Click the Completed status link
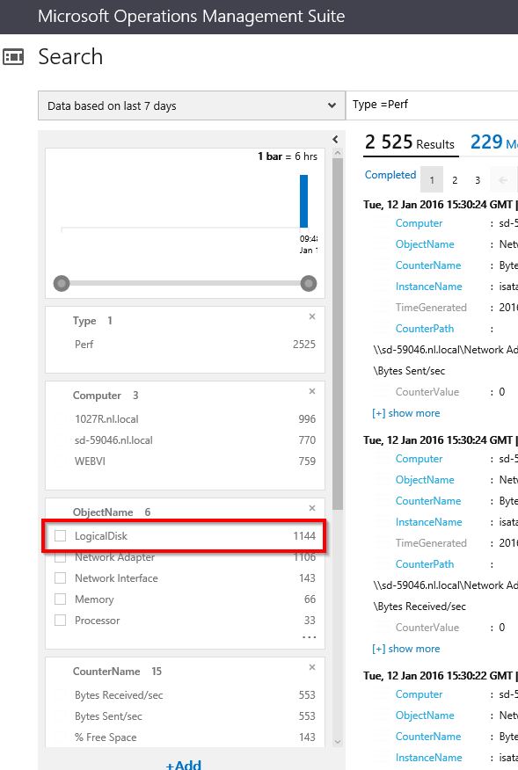The width and height of the screenshot is (518, 770). 390,175
